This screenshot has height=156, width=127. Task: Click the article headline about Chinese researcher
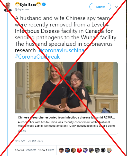66,117
